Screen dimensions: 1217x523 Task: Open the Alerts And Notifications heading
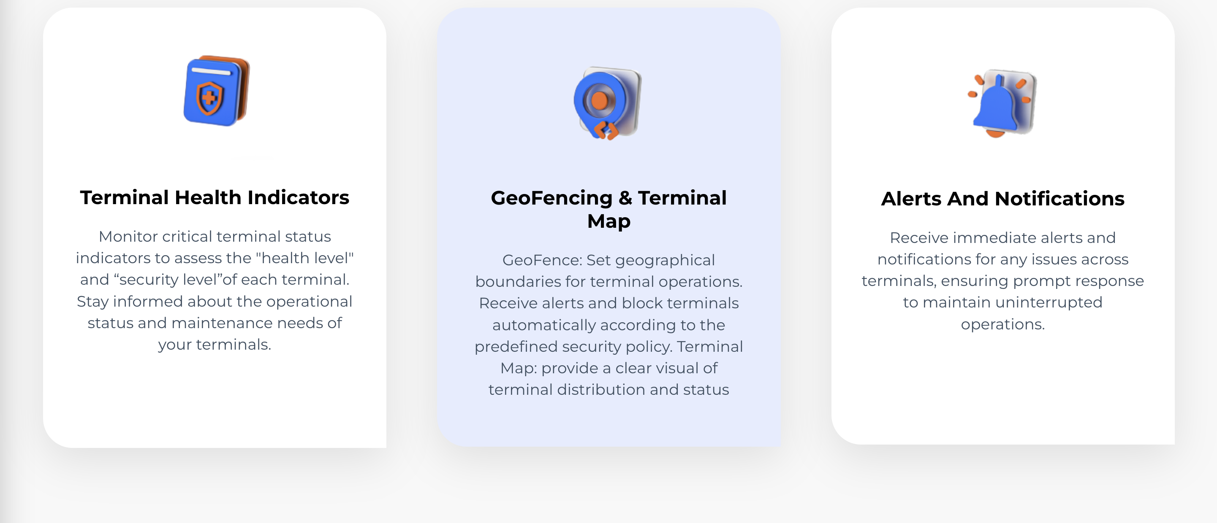(1002, 198)
